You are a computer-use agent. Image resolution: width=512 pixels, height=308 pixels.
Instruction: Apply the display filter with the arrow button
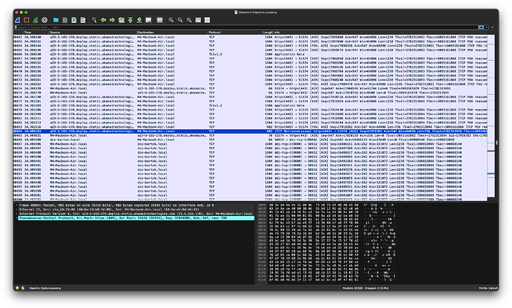tap(481, 27)
